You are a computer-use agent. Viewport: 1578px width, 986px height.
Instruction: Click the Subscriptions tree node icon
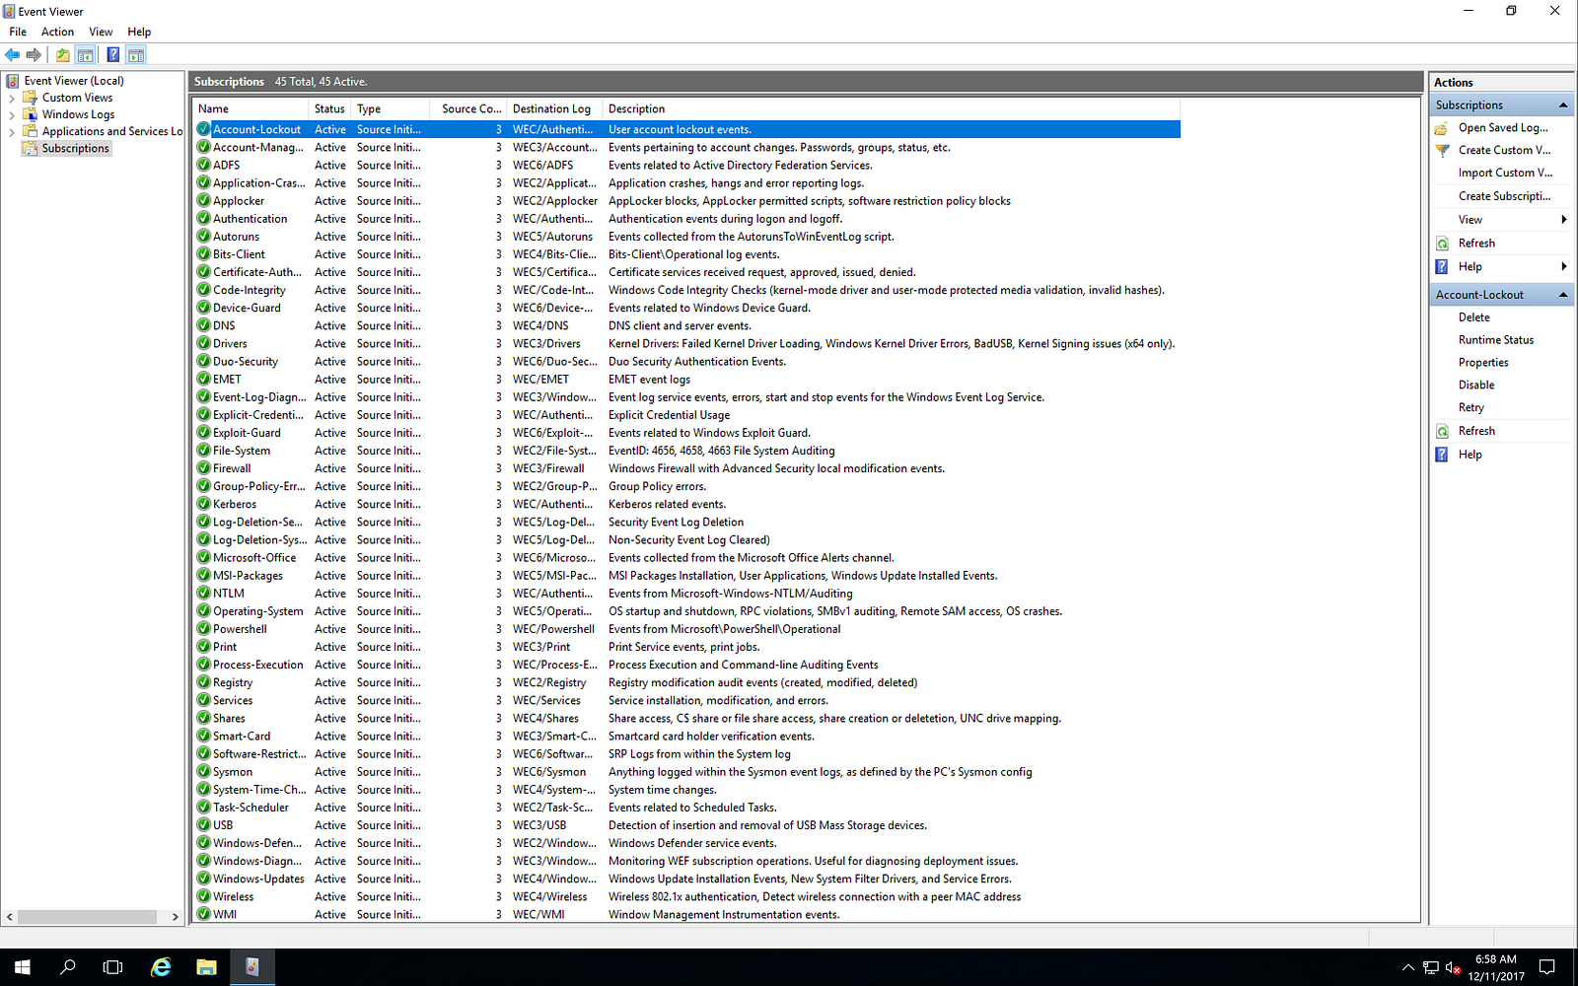30,148
